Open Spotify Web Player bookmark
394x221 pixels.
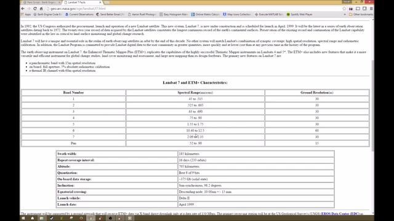(300, 15)
